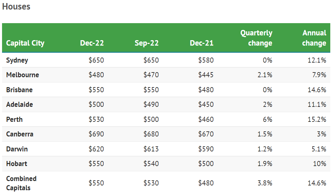Screen dimensions: 333x195
Task: Click the Canberra row label
Action: point(20,134)
